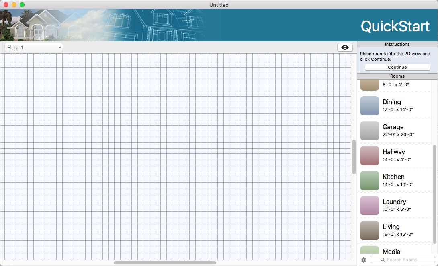Viewport: 438px width, 266px height.
Task: Click the Laundry room name
Action: (x=394, y=202)
